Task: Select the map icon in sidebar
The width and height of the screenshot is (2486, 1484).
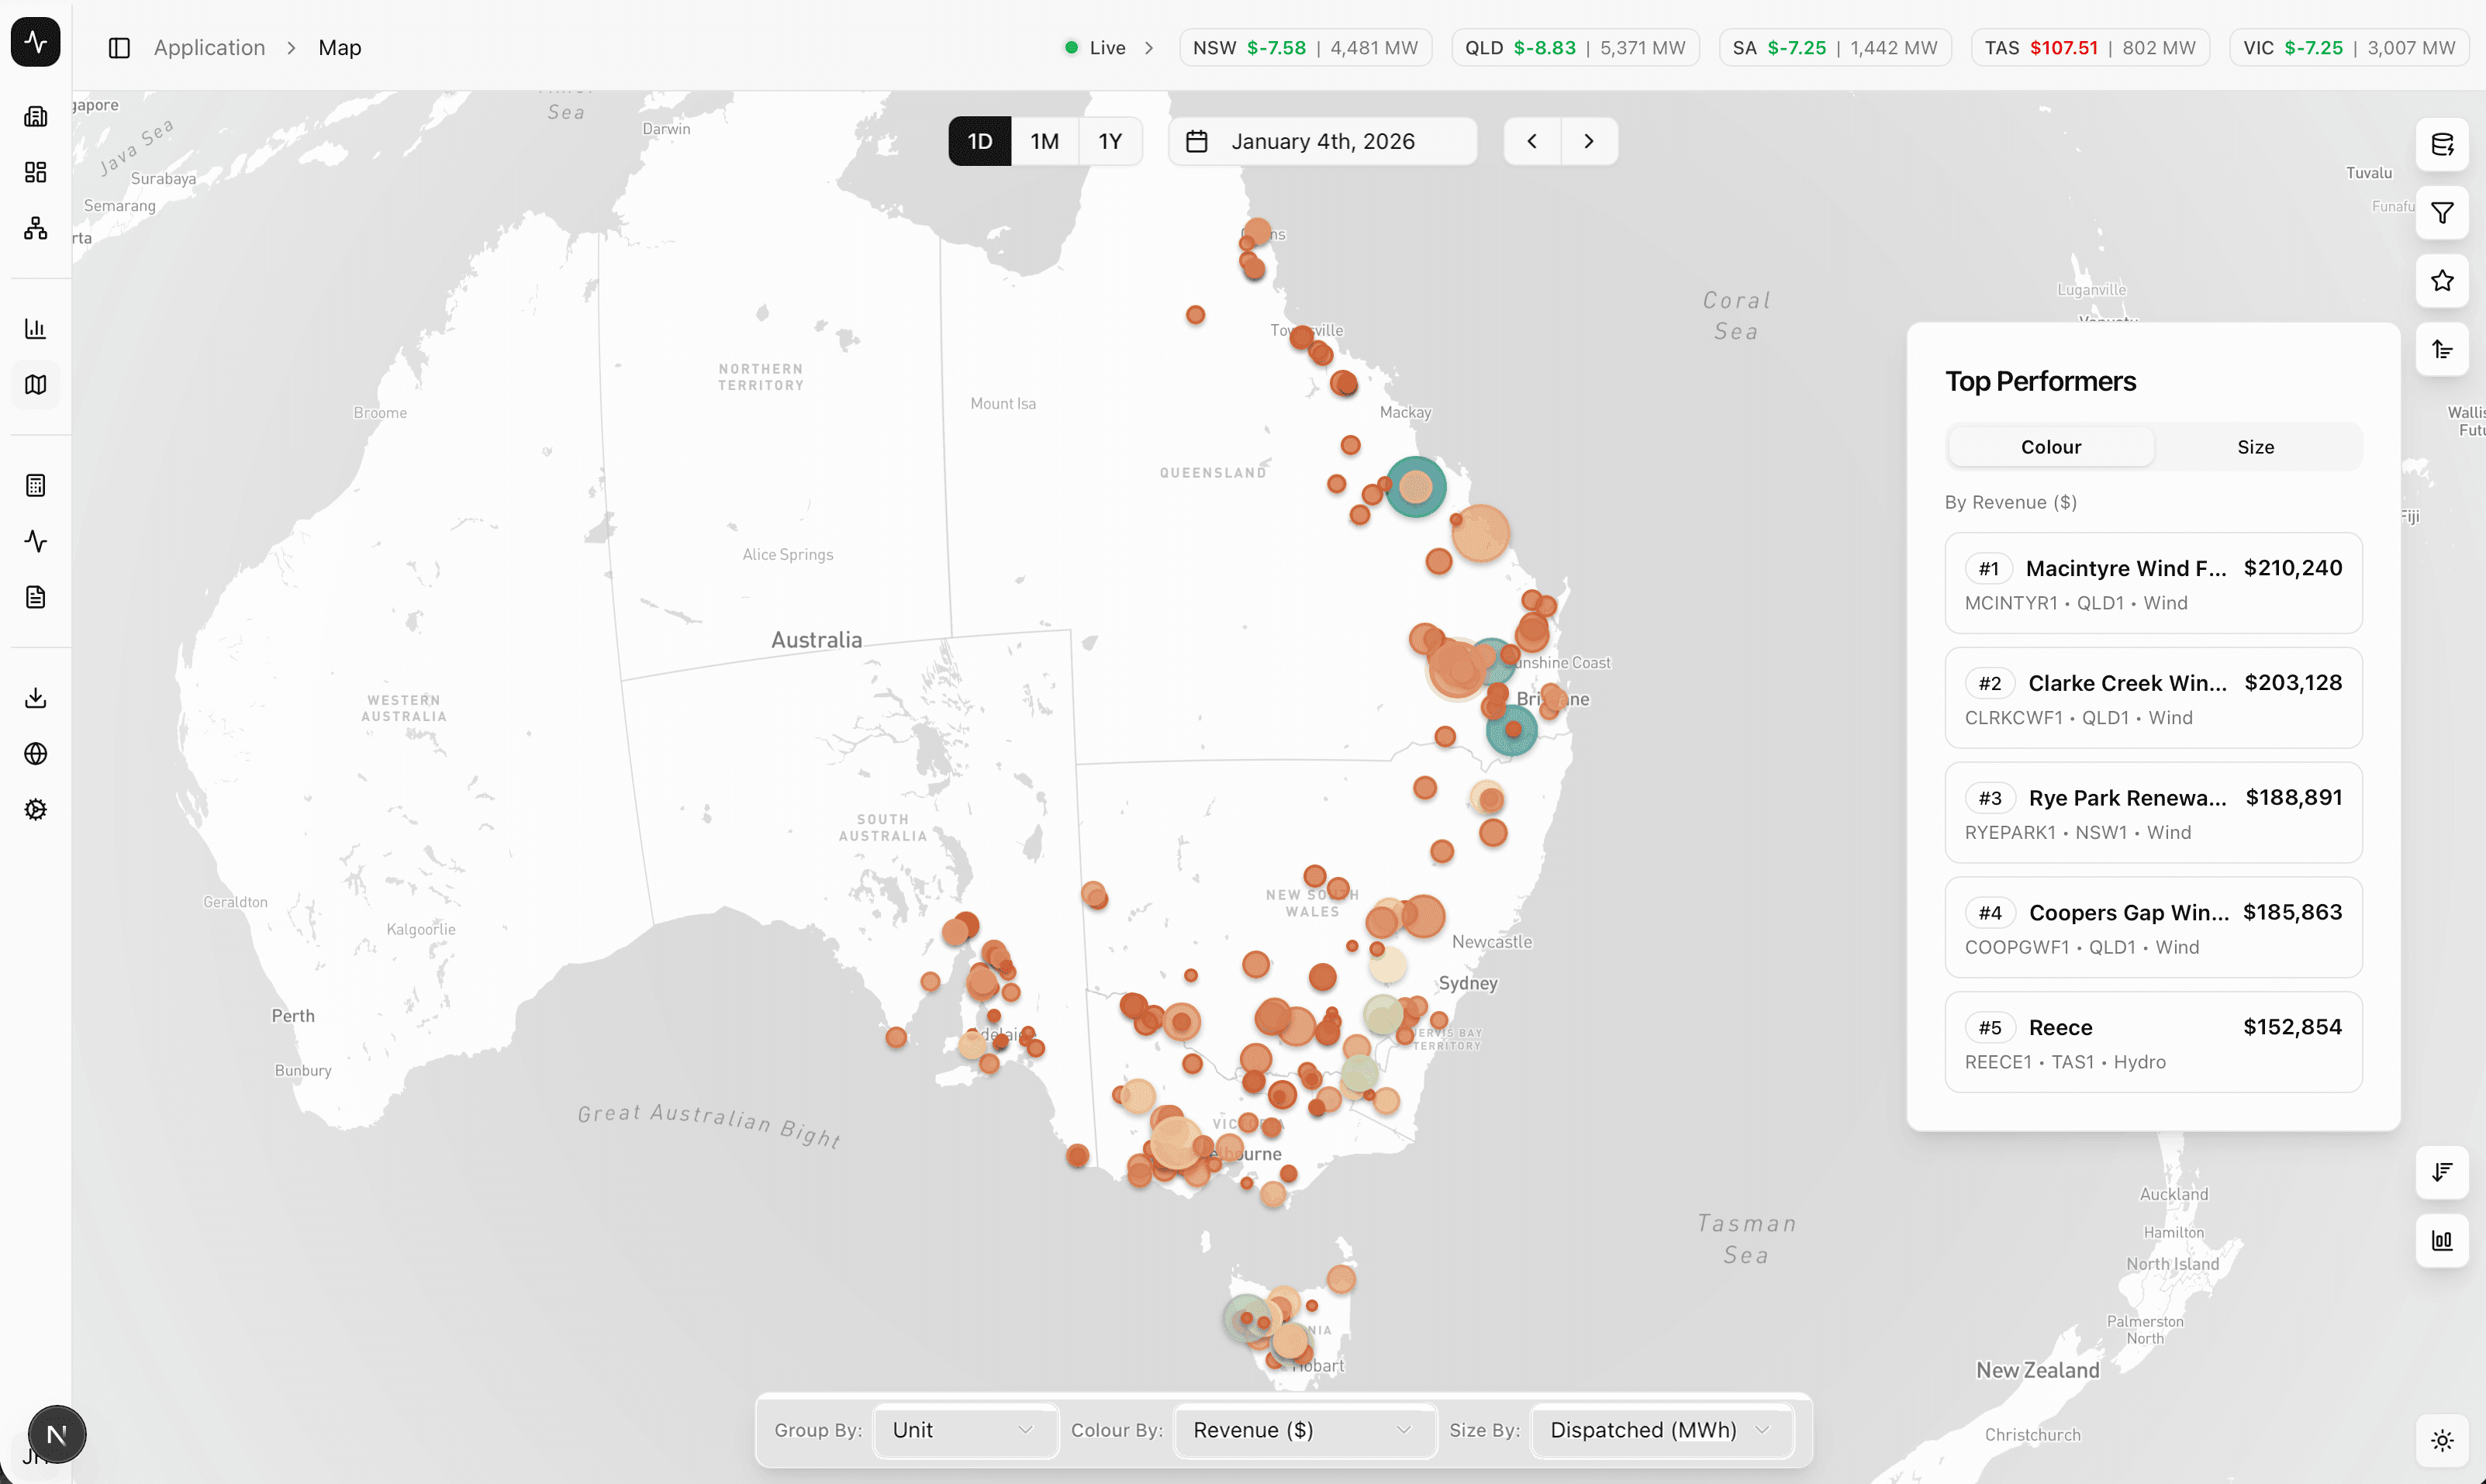Action: coord(36,385)
